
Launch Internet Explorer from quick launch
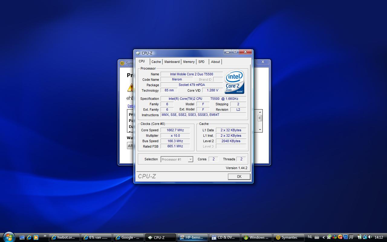point(29,237)
